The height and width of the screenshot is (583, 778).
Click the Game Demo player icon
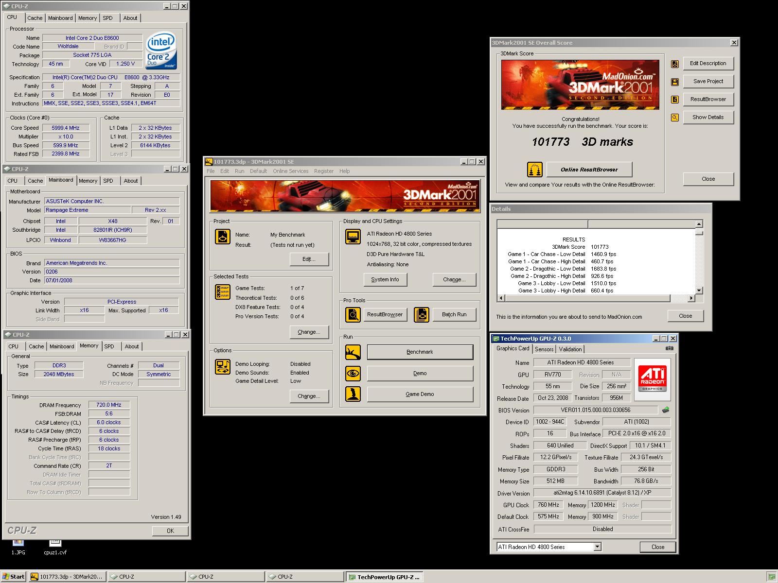pyautogui.click(x=353, y=394)
